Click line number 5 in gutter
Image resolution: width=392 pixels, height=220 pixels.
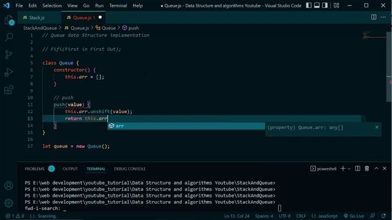(31, 63)
